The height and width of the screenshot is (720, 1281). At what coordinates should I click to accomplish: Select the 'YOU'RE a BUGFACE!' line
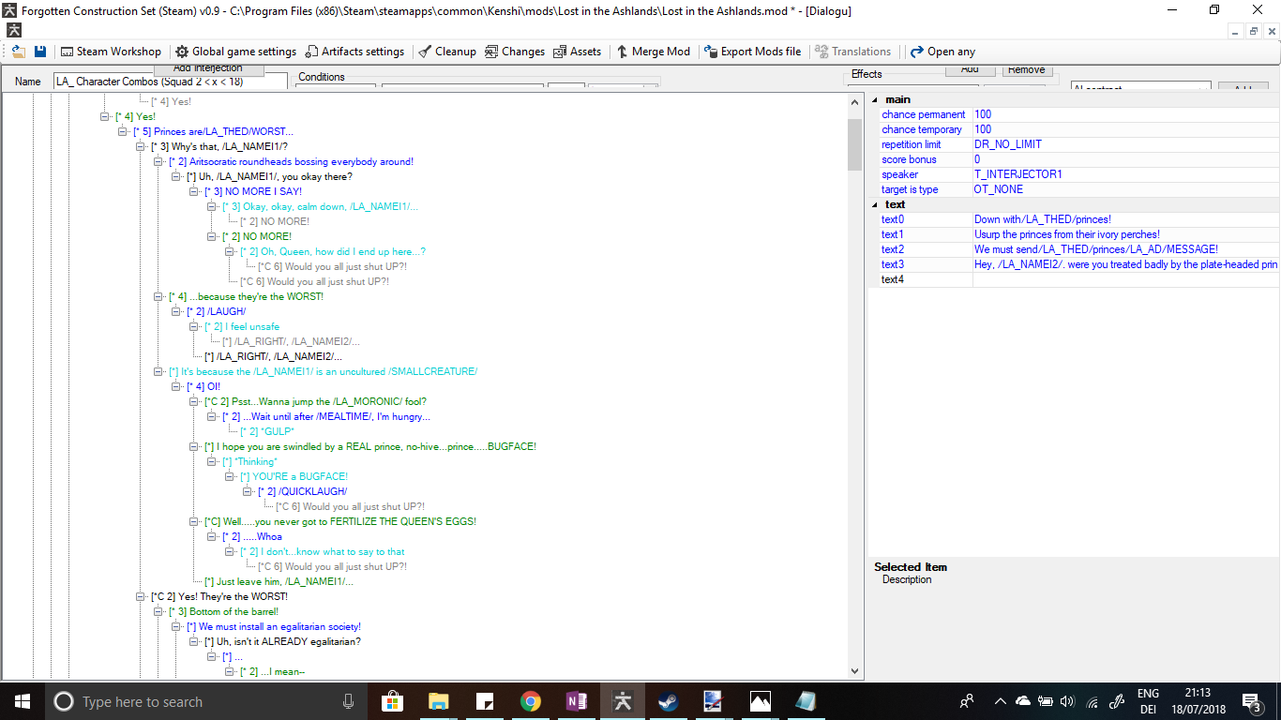294,476
